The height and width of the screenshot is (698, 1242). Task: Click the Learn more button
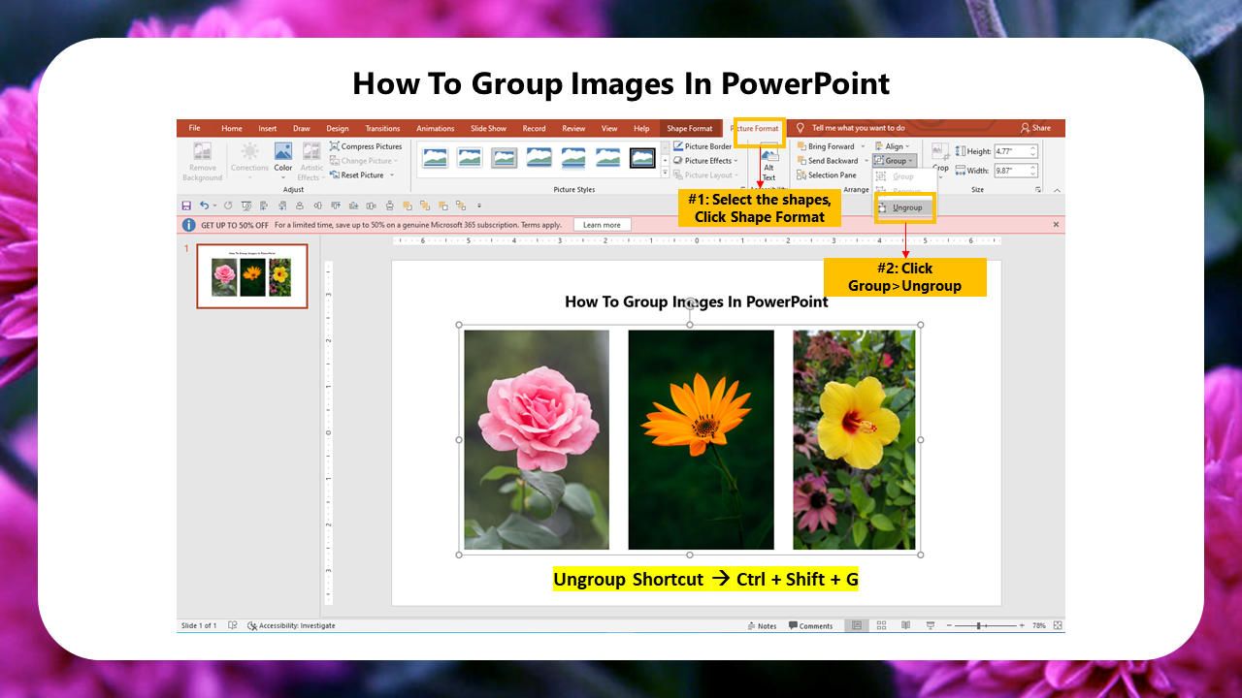click(x=602, y=225)
